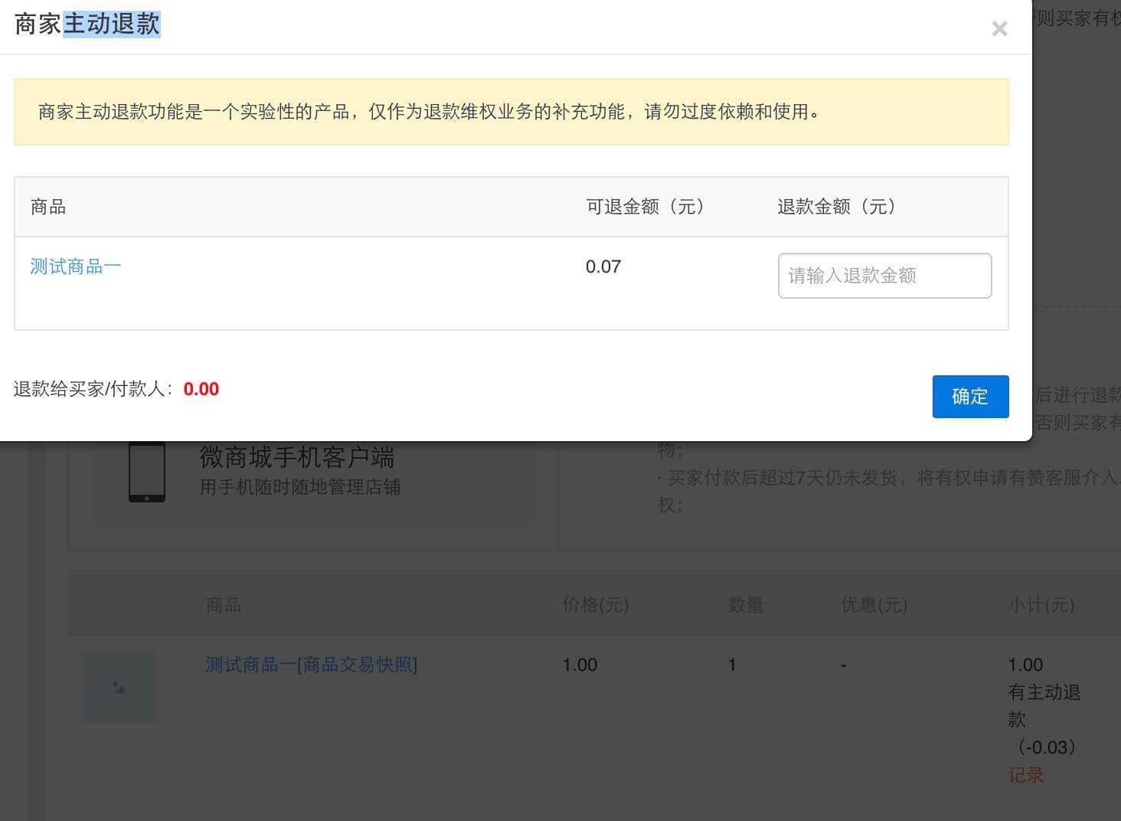Open the 记录 refund record link
This screenshot has width=1121, height=821.
click(x=1026, y=775)
